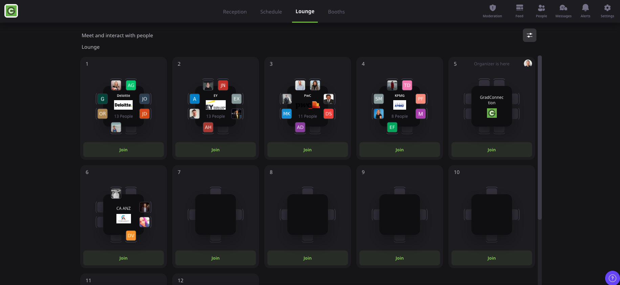Screen dimensions: 620x285
Task: Select the Lounge tab
Action: pyautogui.click(x=305, y=12)
